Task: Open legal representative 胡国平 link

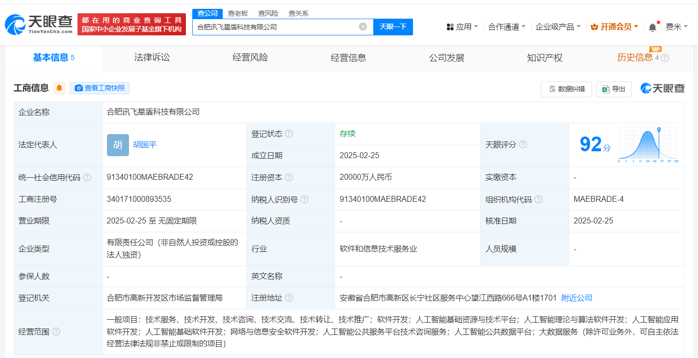Action: pyautogui.click(x=145, y=145)
